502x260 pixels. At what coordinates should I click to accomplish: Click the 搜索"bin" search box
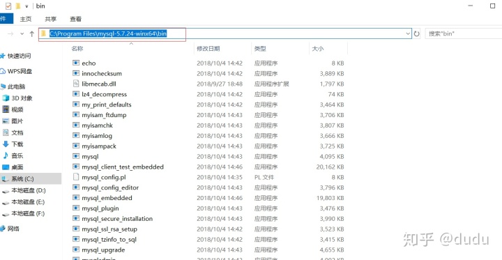click(x=463, y=33)
